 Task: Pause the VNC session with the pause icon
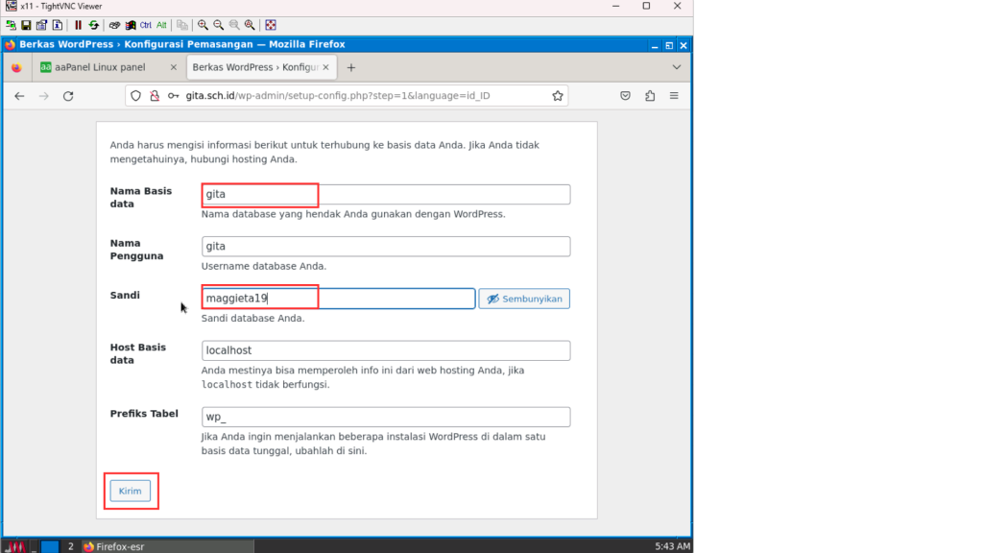(78, 25)
